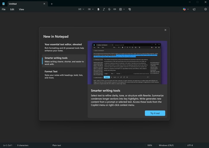Open the Copilot menu icon
Image resolution: width=209 pixels, height=148 pixels.
pyautogui.click(x=184, y=9)
